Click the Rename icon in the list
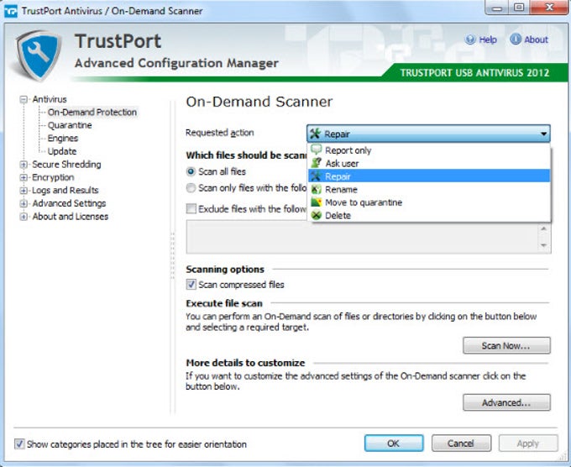The width and height of the screenshot is (571, 467). [316, 189]
